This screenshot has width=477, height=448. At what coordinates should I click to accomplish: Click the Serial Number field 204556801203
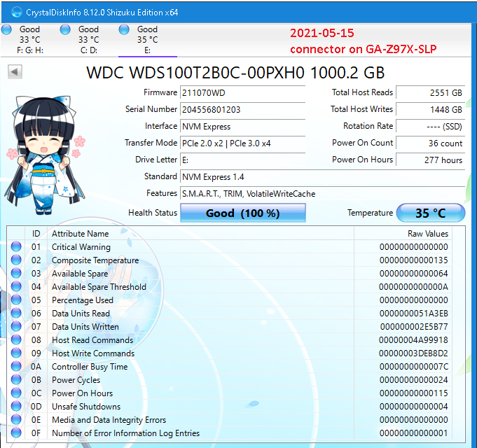243,109
